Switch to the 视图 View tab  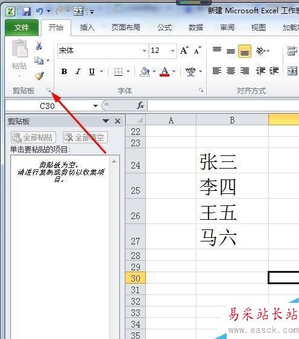(x=258, y=28)
